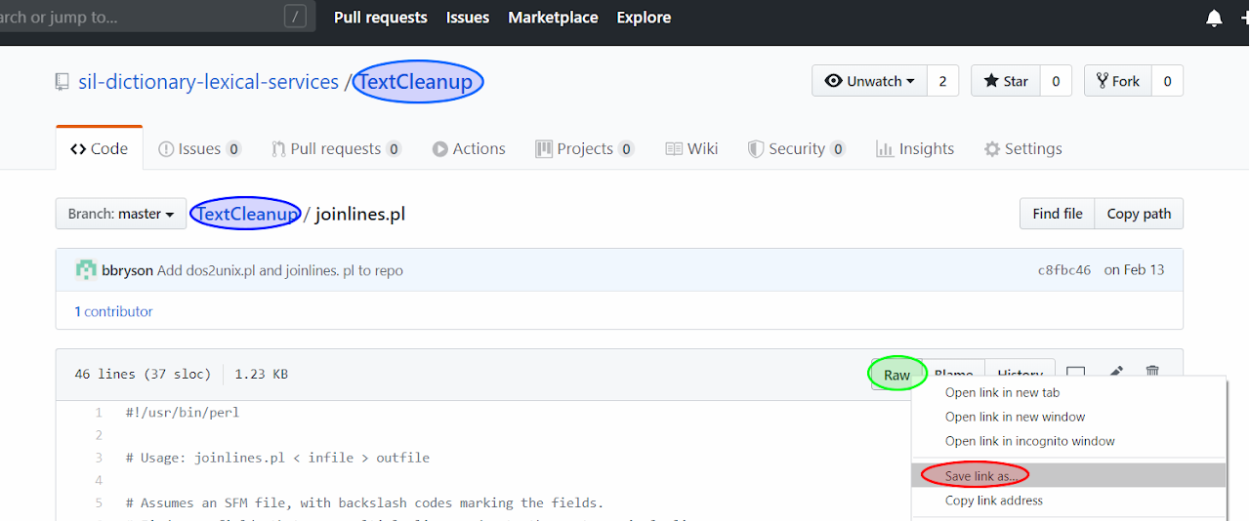Click the Blame button
Screen dimensions: 1250x521
(x=953, y=374)
